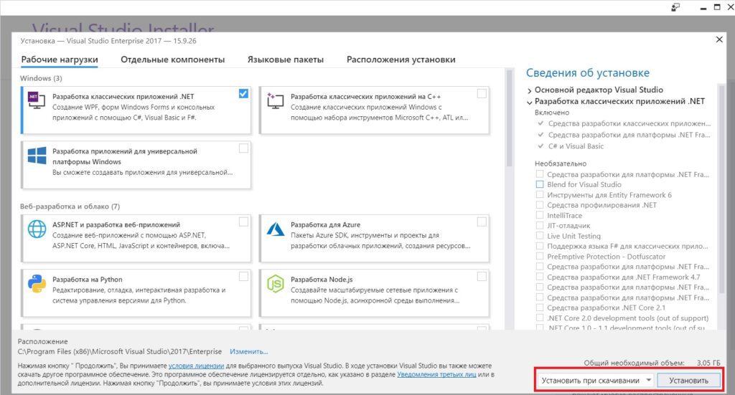Click the C# и Visual Basic included item
Viewport: 735px width, 395px height.
pos(576,146)
